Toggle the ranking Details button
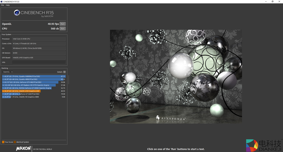Screen dimensions: 283x152 (64, 72)
